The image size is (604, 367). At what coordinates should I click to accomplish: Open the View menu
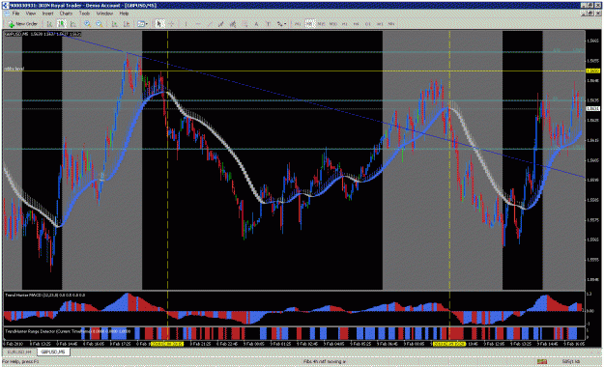(x=30, y=14)
